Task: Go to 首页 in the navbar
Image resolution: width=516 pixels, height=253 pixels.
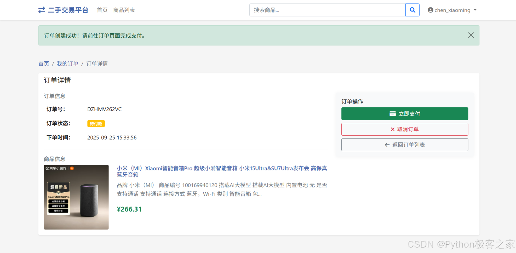Action: click(x=102, y=10)
